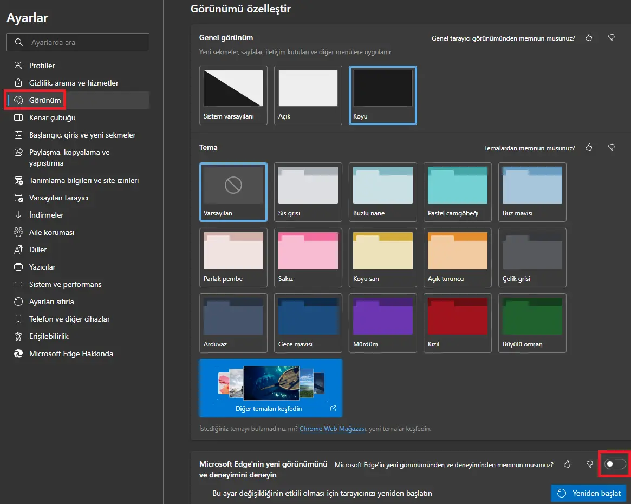Viewport: 631px width, 504px height.
Task: Open the Görünüm settings section
Action: (x=78, y=100)
